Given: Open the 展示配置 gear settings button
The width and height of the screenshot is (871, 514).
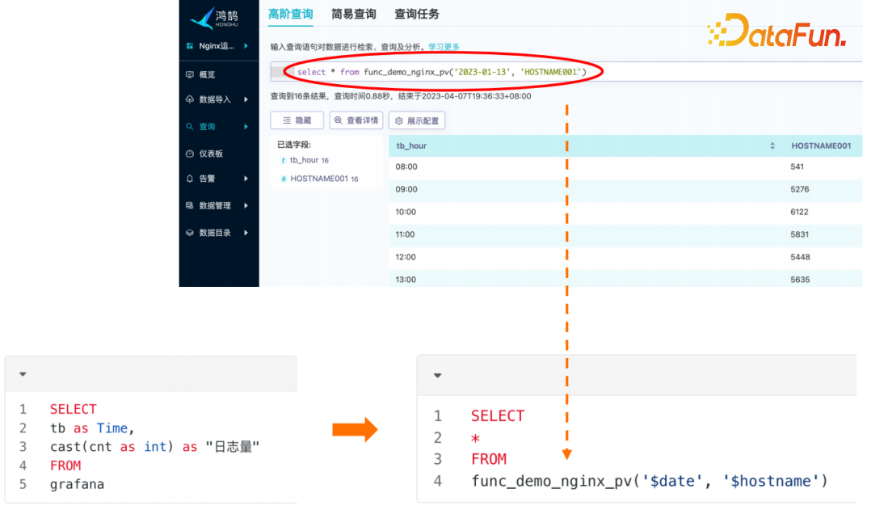Looking at the screenshot, I should (417, 120).
